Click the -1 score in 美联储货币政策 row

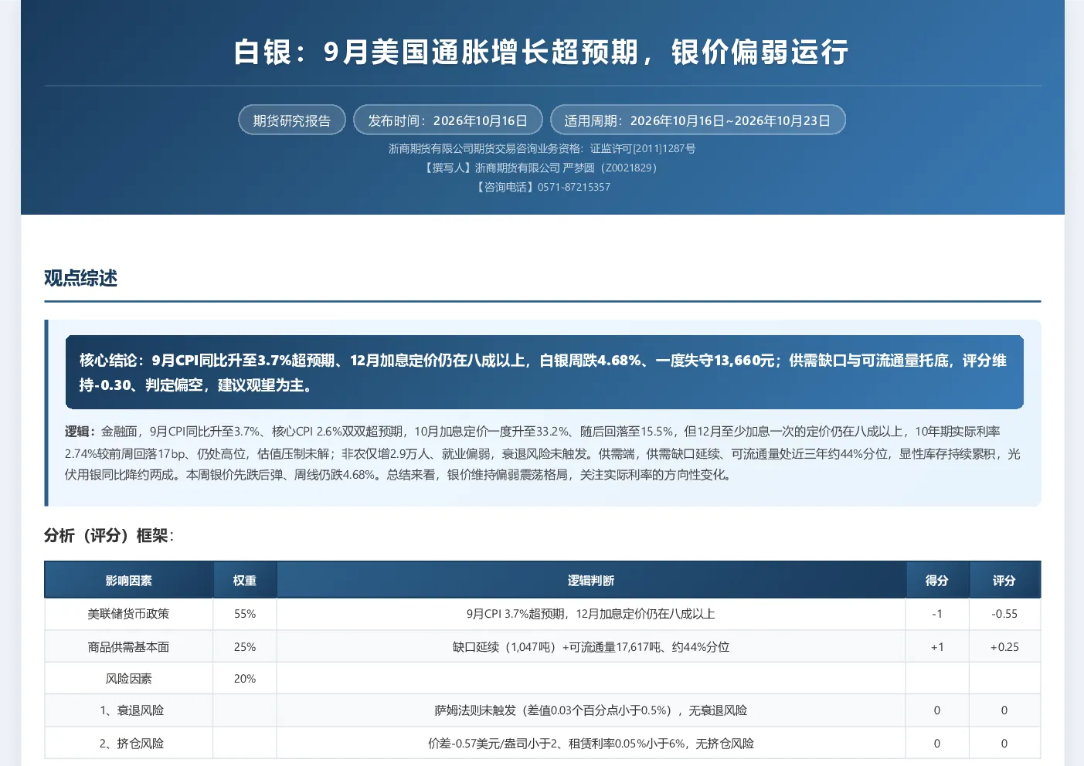[937, 614]
